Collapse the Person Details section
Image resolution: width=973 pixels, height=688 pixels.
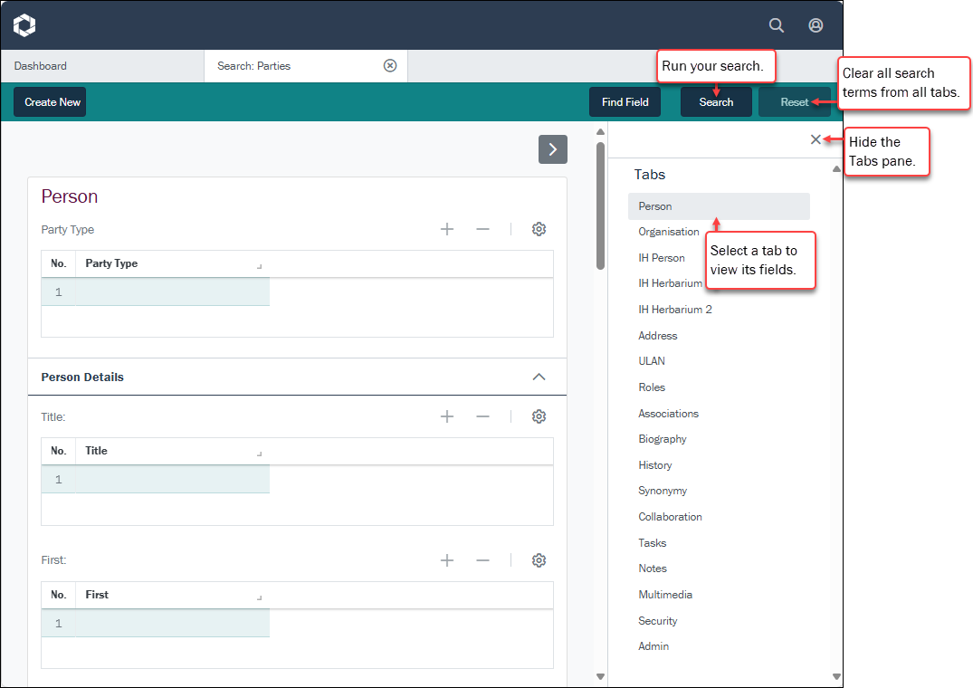(x=539, y=377)
